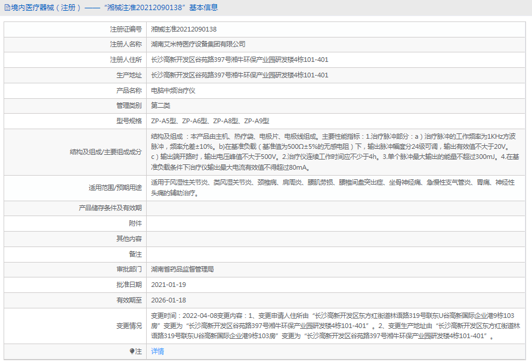
Task: Select company name 湖南艾米特医疗设备集团有限公司
Action: (198, 45)
